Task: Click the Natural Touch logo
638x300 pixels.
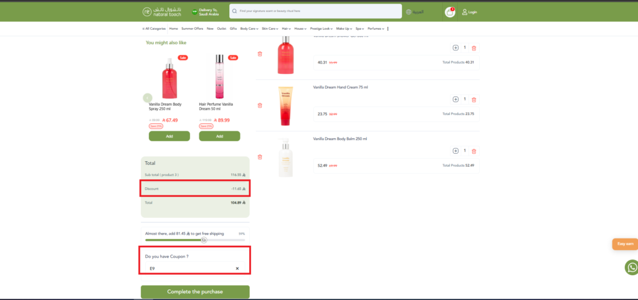Action: pyautogui.click(x=162, y=12)
